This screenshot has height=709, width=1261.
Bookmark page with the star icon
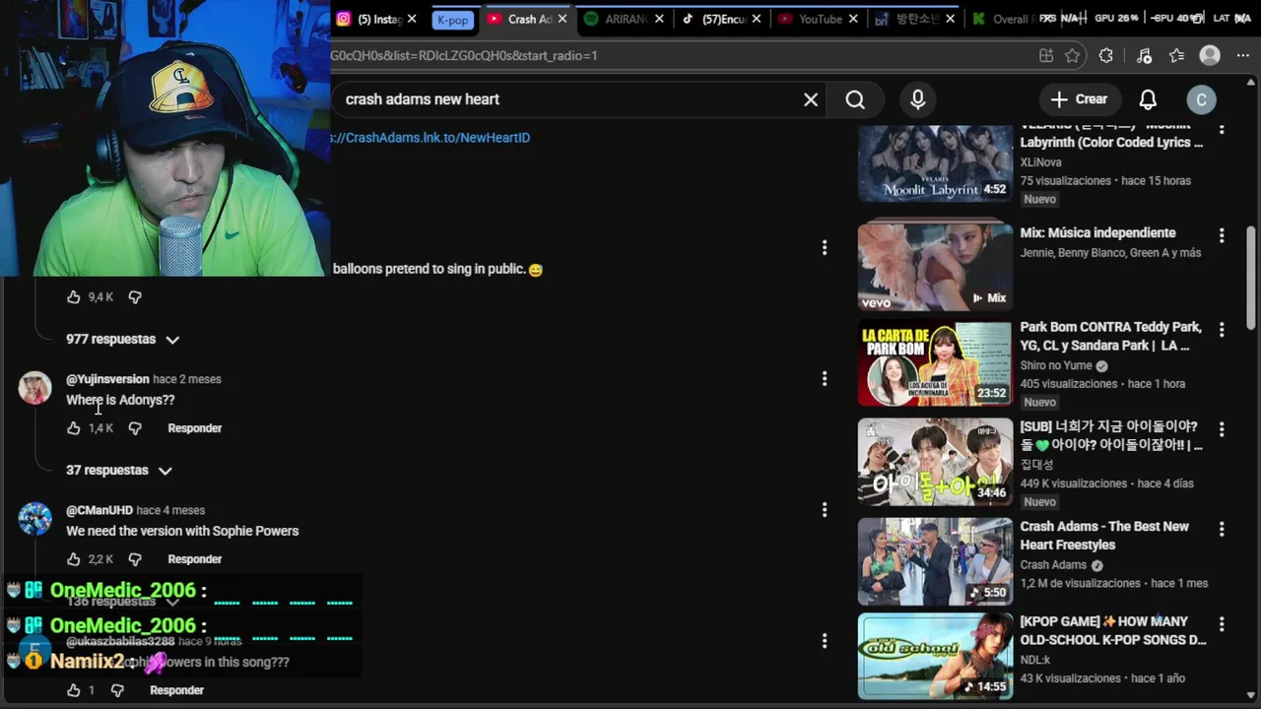tap(1073, 56)
